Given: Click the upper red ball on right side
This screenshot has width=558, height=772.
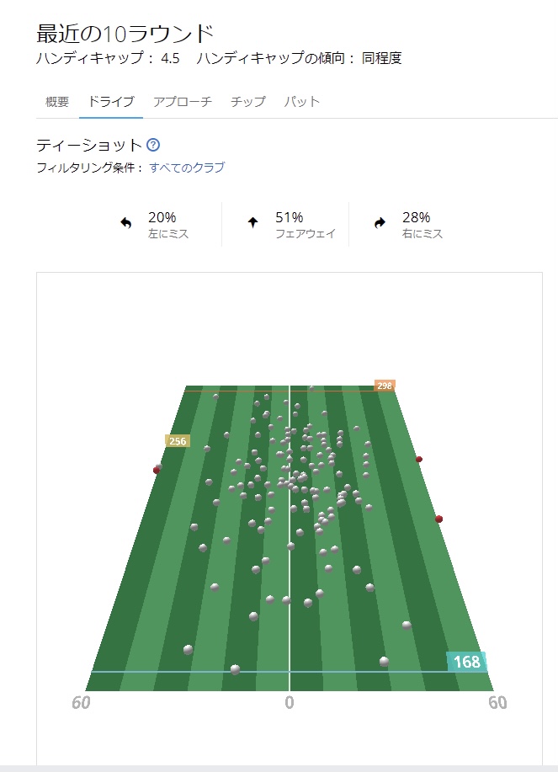Looking at the screenshot, I should pyautogui.click(x=419, y=459).
